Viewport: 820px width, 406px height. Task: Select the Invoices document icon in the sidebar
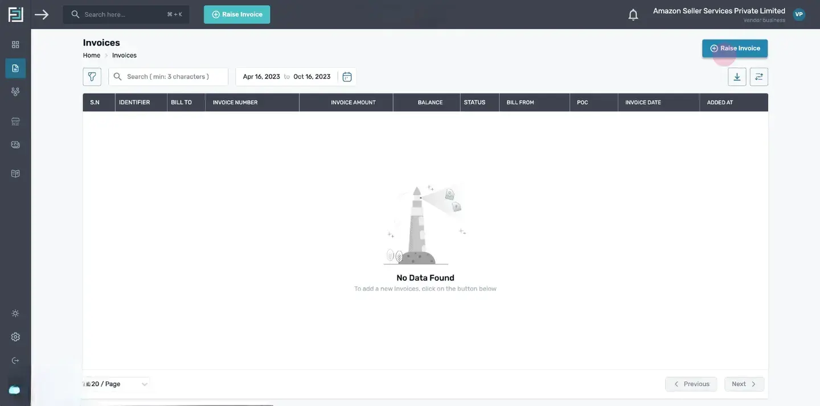pyautogui.click(x=15, y=68)
